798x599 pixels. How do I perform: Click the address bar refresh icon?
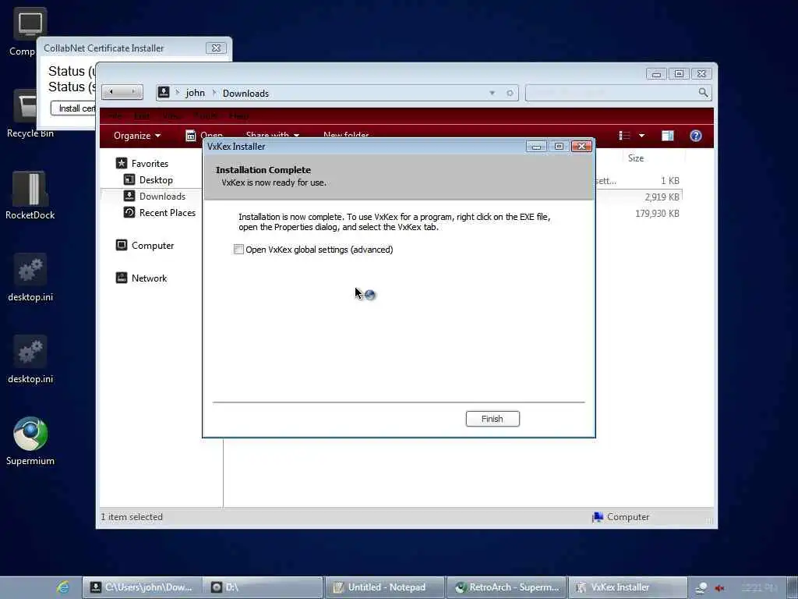tap(510, 93)
